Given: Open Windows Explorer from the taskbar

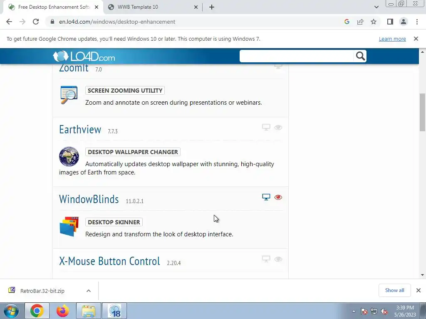Looking at the screenshot, I should point(89,311).
